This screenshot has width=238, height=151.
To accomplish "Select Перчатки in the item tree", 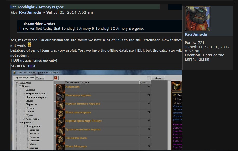I will [31, 104].
